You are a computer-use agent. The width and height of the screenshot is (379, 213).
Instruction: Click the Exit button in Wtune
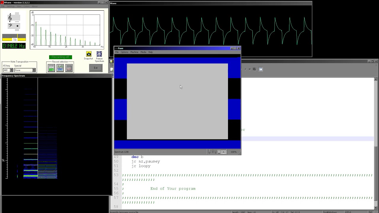95,68
